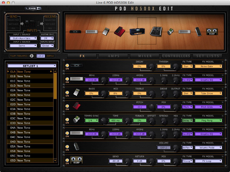Toggle the Volume Pedal ON switch
This screenshot has width=230, height=172.
67,147
